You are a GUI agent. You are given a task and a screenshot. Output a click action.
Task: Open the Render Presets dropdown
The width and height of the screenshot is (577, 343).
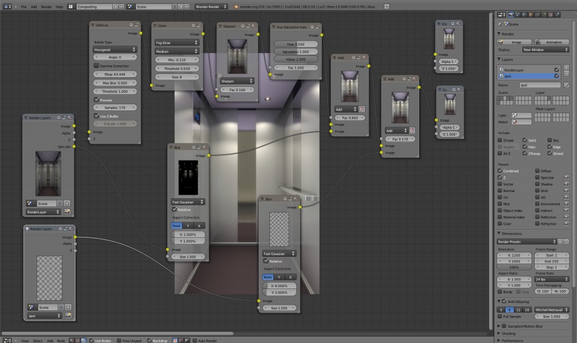click(x=527, y=242)
